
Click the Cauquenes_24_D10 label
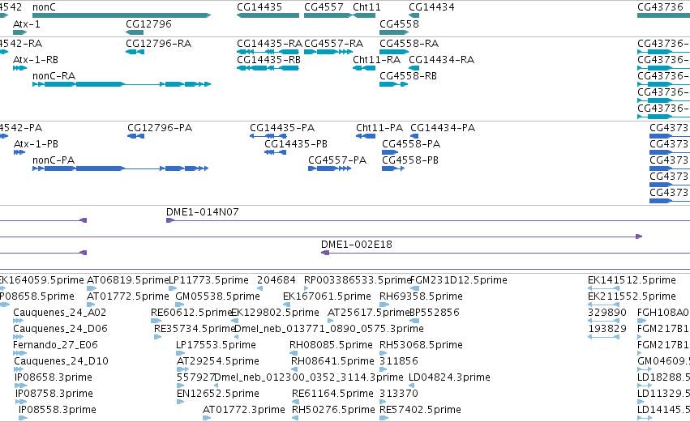click(61, 362)
